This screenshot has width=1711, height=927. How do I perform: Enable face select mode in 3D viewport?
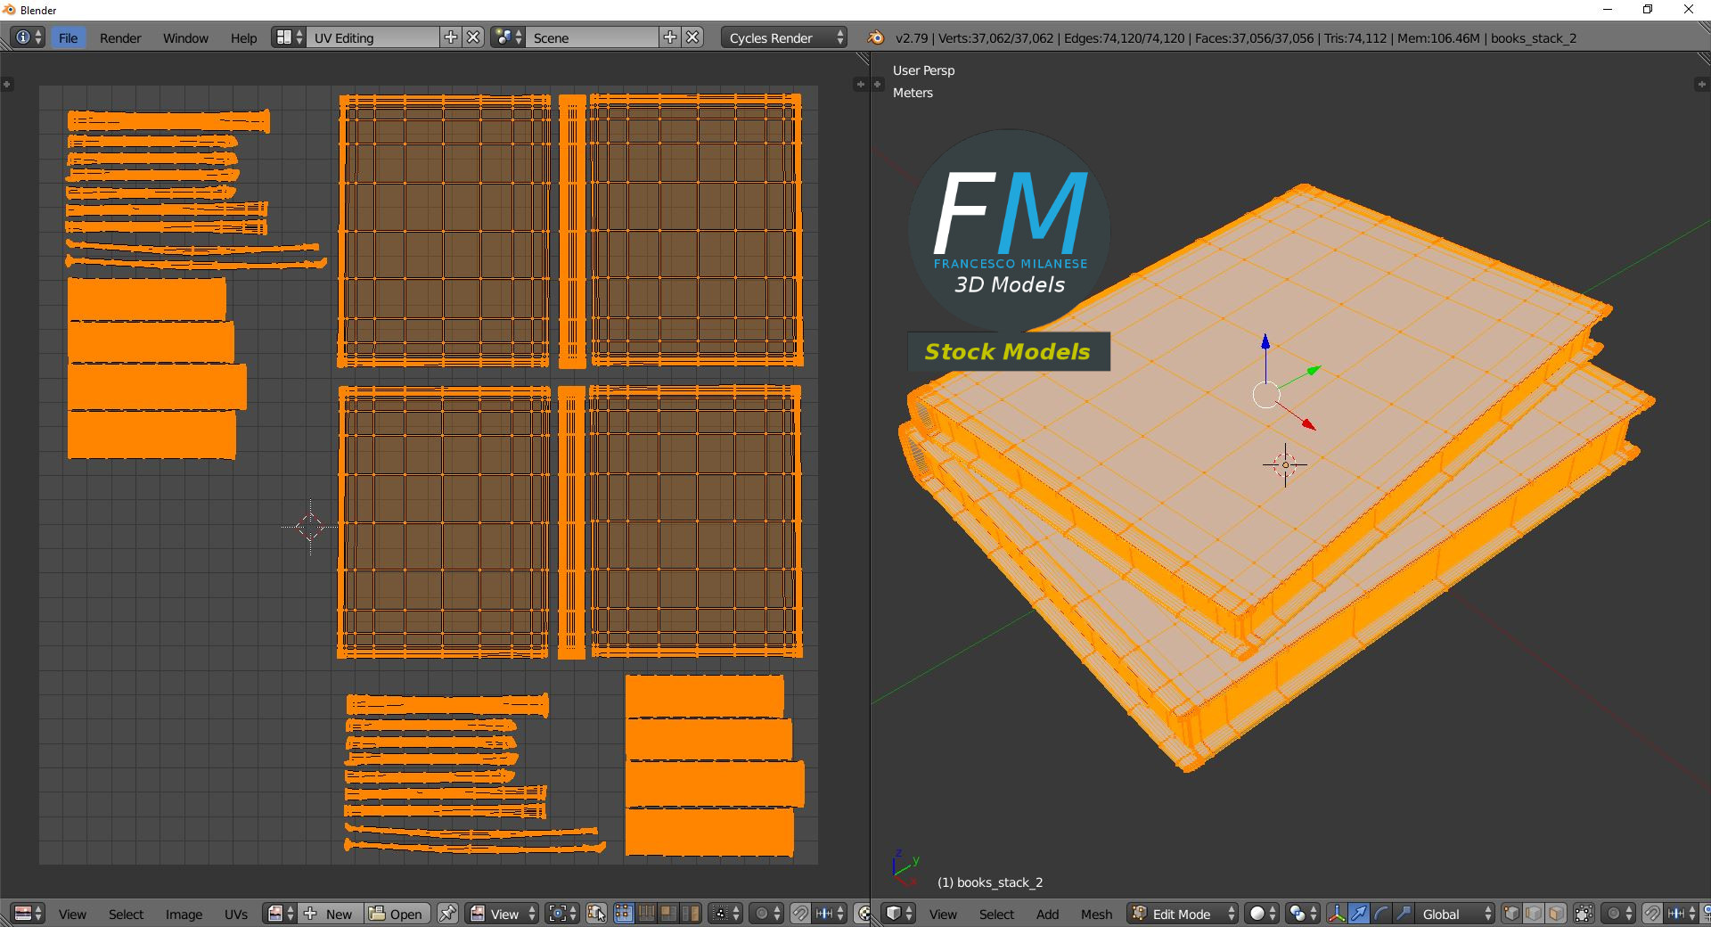[x=1556, y=914]
